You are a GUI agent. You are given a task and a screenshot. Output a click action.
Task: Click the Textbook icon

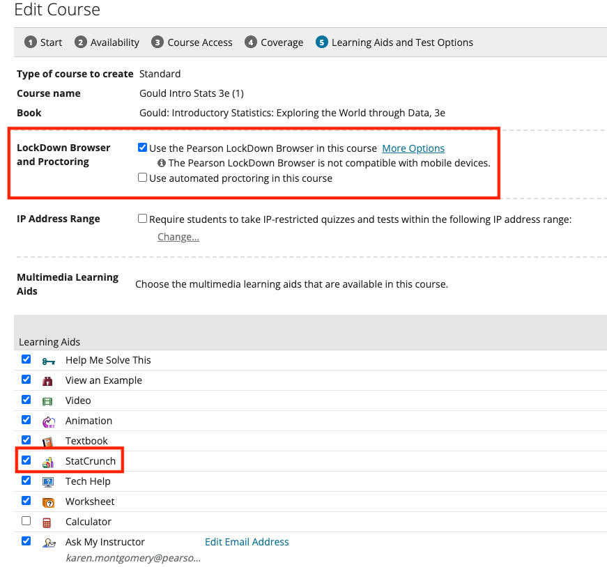pyautogui.click(x=48, y=442)
